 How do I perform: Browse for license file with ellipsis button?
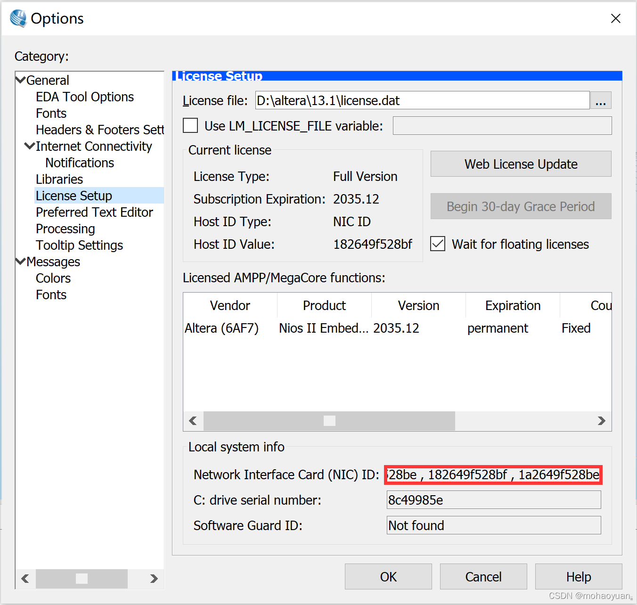(601, 100)
